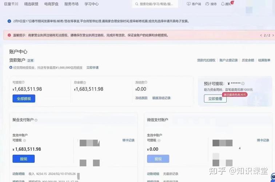Open the 接待 chat icon
The height and width of the screenshot is (182, 275).
207,4
